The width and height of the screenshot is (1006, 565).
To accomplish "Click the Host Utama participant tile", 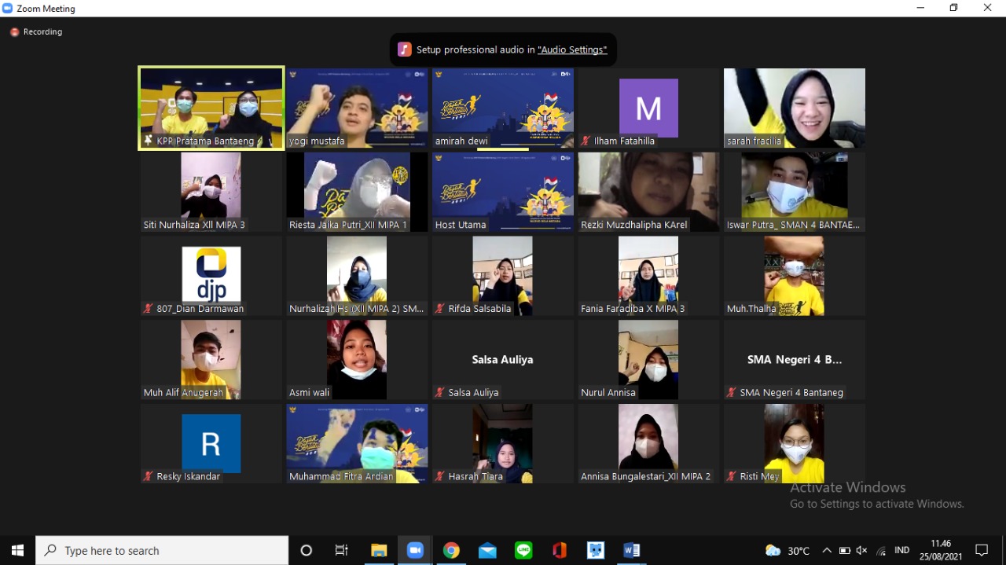I will point(502,192).
